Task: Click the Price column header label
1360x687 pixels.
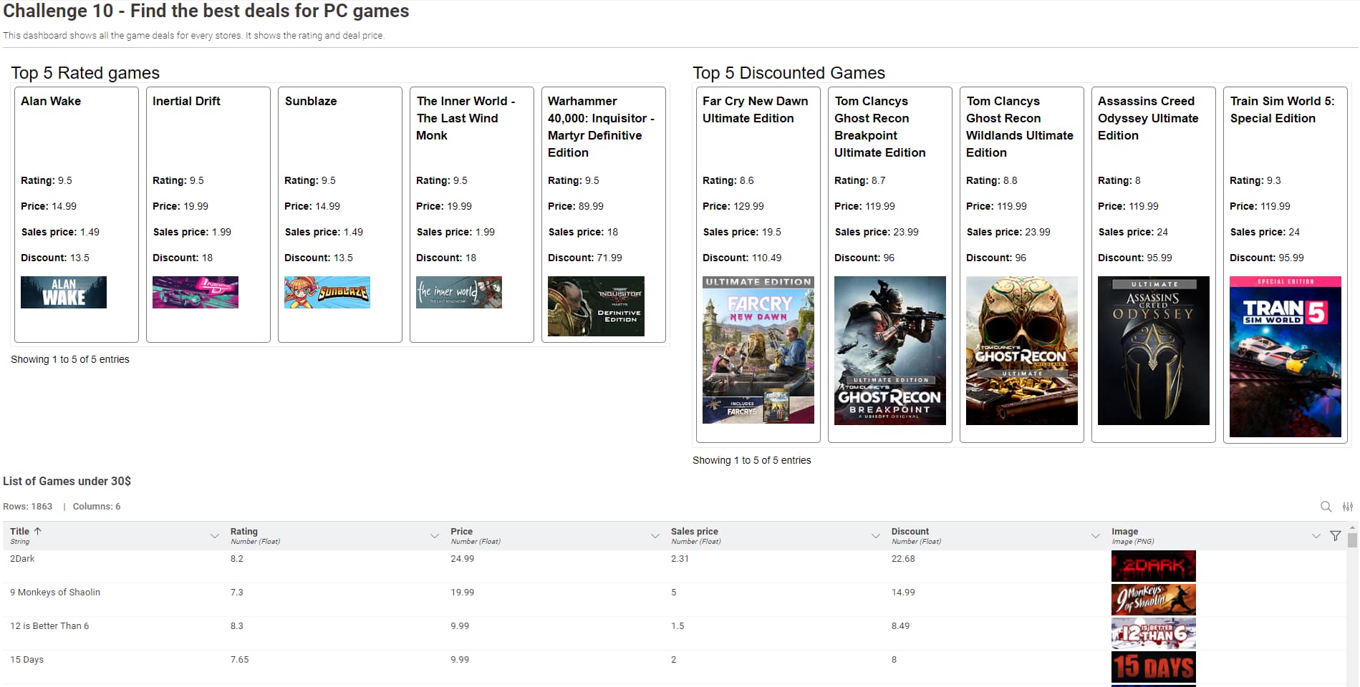Action: pos(461,531)
